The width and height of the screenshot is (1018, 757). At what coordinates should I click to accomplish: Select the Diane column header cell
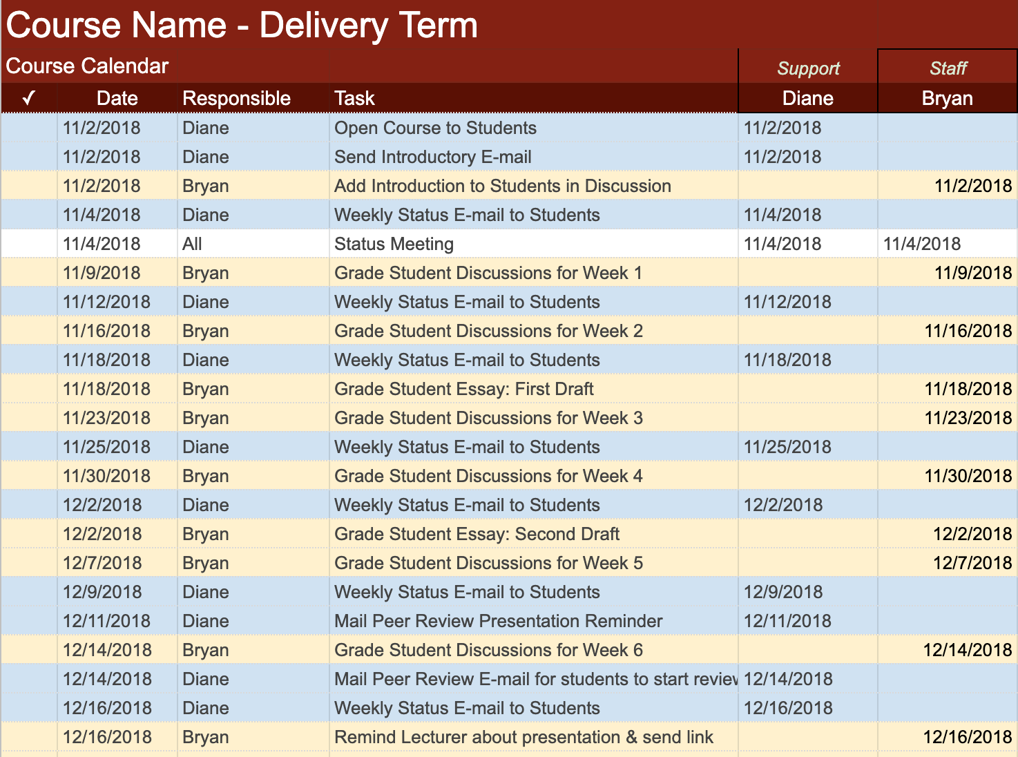pos(808,98)
